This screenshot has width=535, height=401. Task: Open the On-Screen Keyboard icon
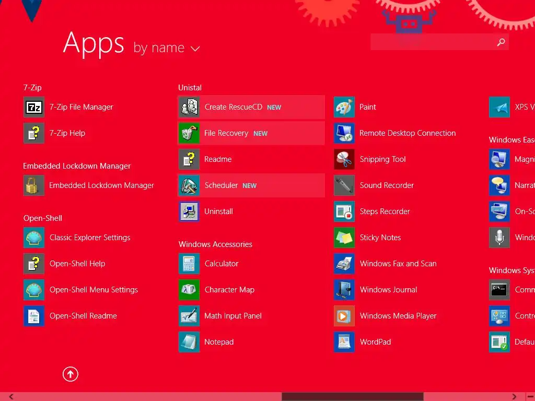click(499, 211)
